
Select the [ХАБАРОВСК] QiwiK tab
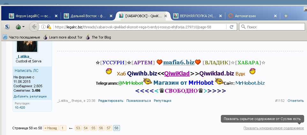tap(143, 16)
